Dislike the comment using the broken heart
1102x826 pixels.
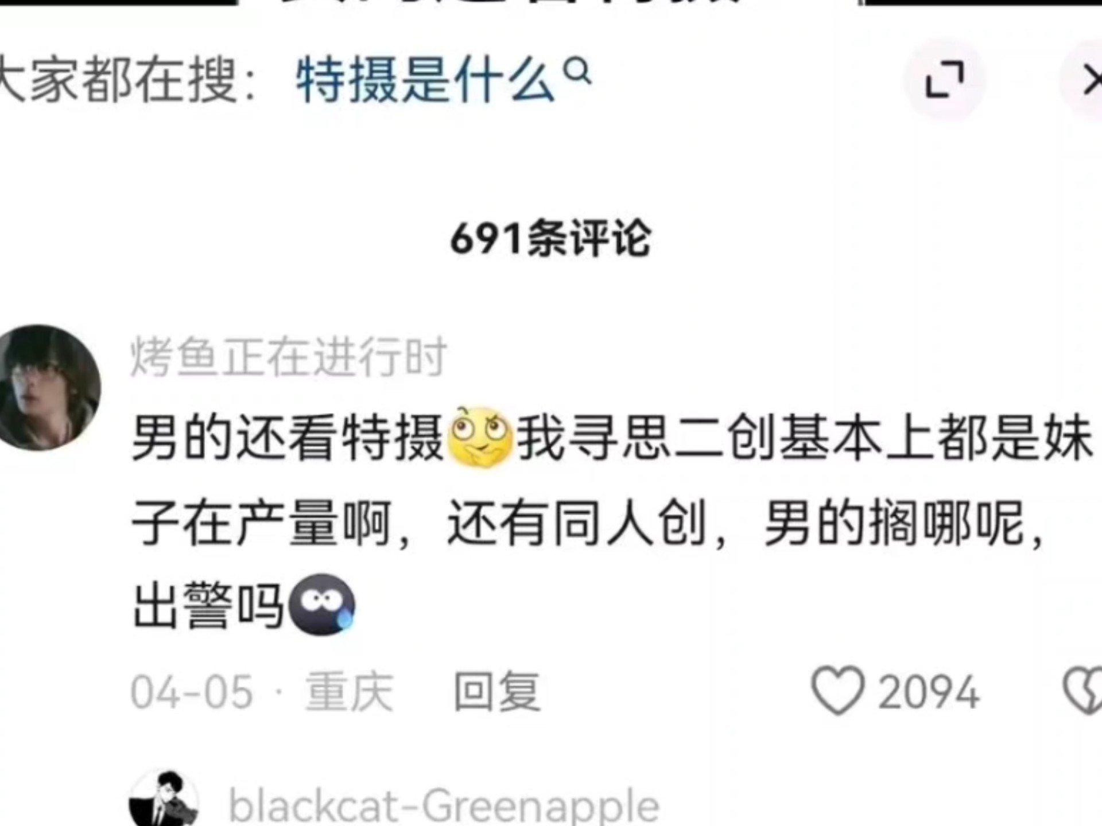pyautogui.click(x=1083, y=691)
